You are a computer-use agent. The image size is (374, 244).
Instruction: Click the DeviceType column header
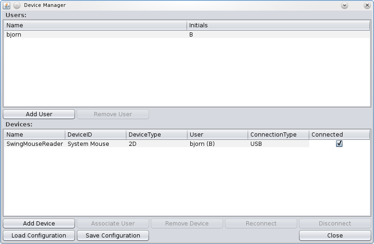(x=156, y=135)
